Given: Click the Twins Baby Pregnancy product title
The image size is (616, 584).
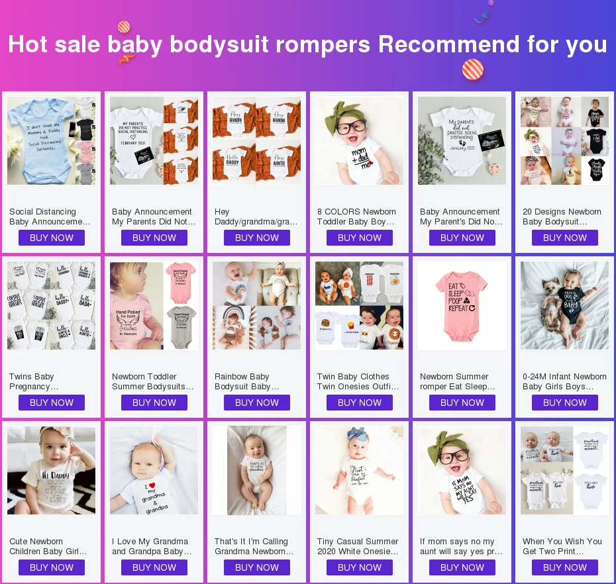Looking at the screenshot, I should click(34, 381).
